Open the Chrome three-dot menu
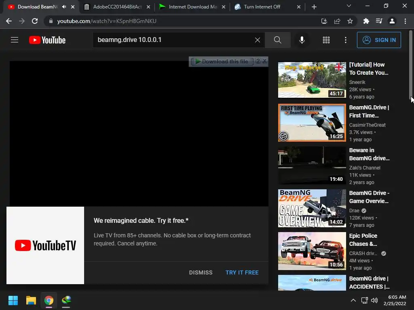 tap(405, 21)
